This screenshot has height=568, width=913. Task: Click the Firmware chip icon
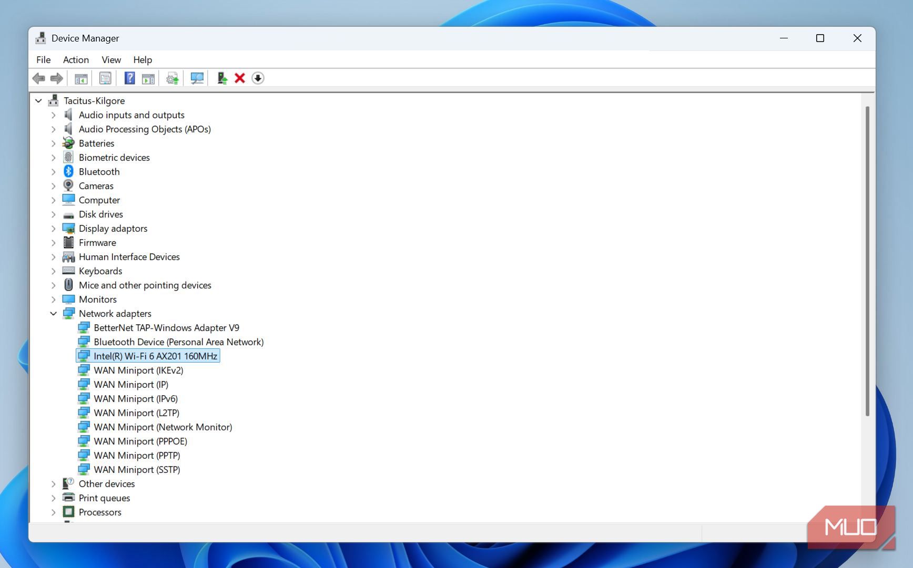(68, 242)
